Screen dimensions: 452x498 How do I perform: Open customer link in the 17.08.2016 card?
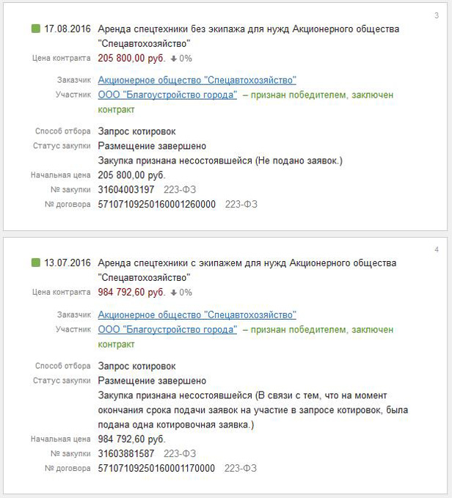[x=197, y=81]
